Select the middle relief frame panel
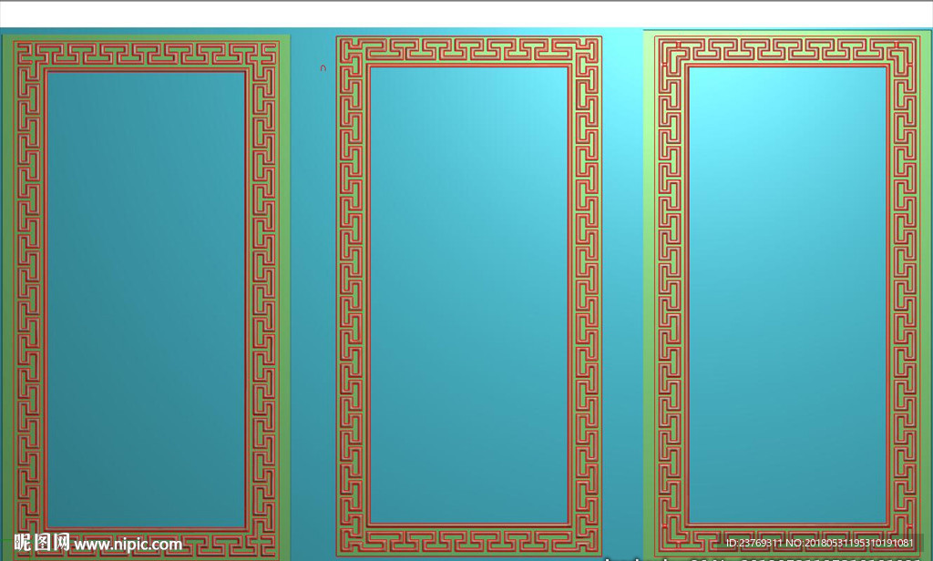Viewport: 933px width, 561px height. [469, 296]
